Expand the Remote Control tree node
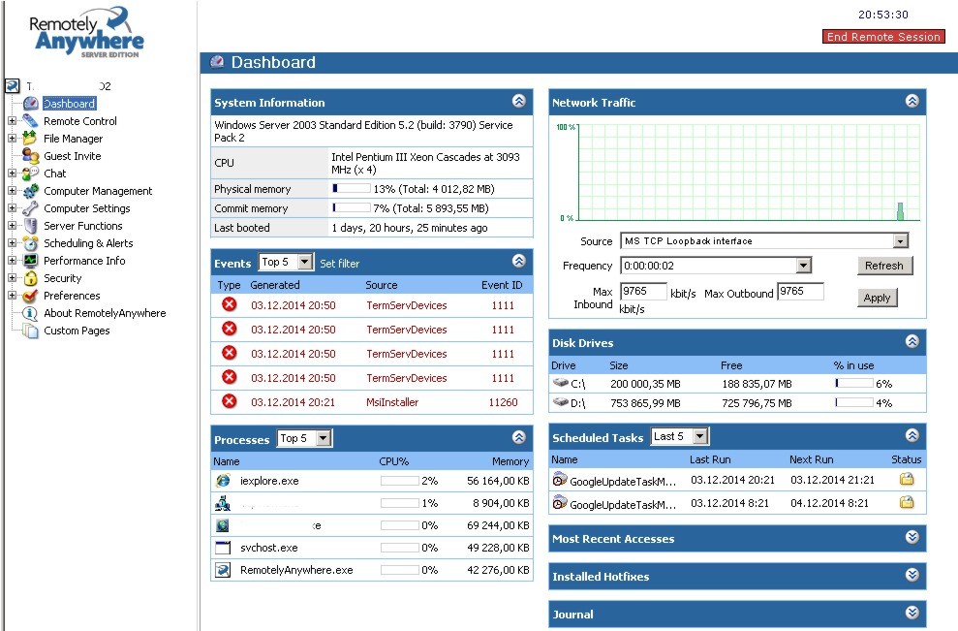Image resolution: width=958 pixels, height=631 pixels. (x=12, y=121)
